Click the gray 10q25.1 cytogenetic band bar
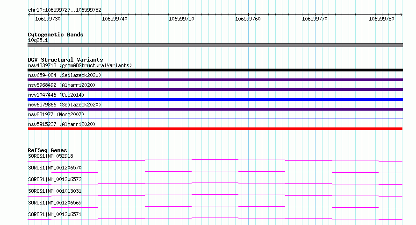 (215, 45)
